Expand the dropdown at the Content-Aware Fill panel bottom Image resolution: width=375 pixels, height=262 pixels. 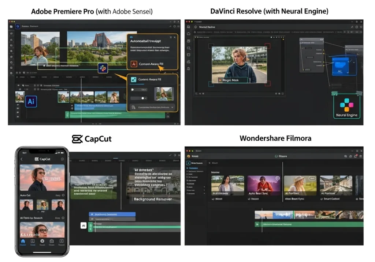click(172, 107)
